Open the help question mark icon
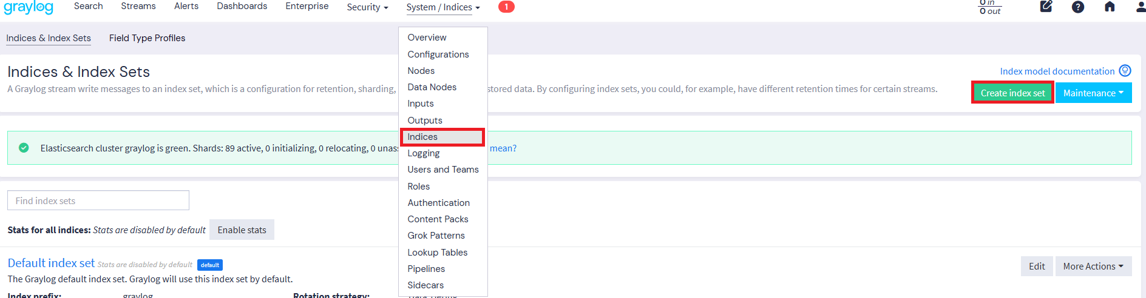 [1078, 7]
